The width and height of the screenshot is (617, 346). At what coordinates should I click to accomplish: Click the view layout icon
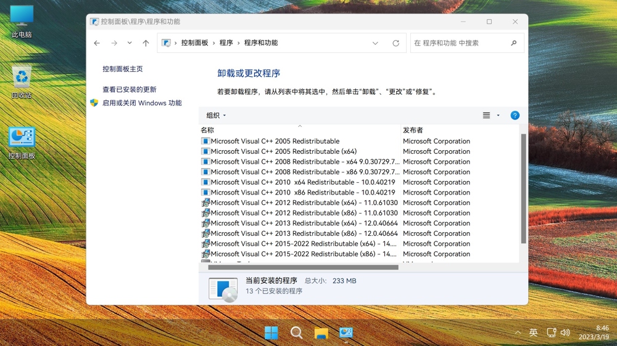click(486, 115)
